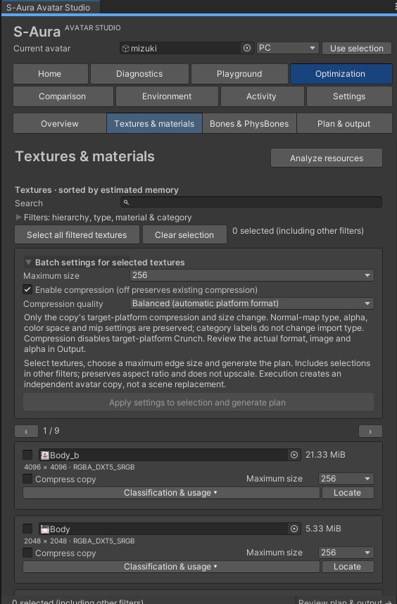
Task: Go to previous texture page
Action: pyautogui.click(x=26, y=431)
